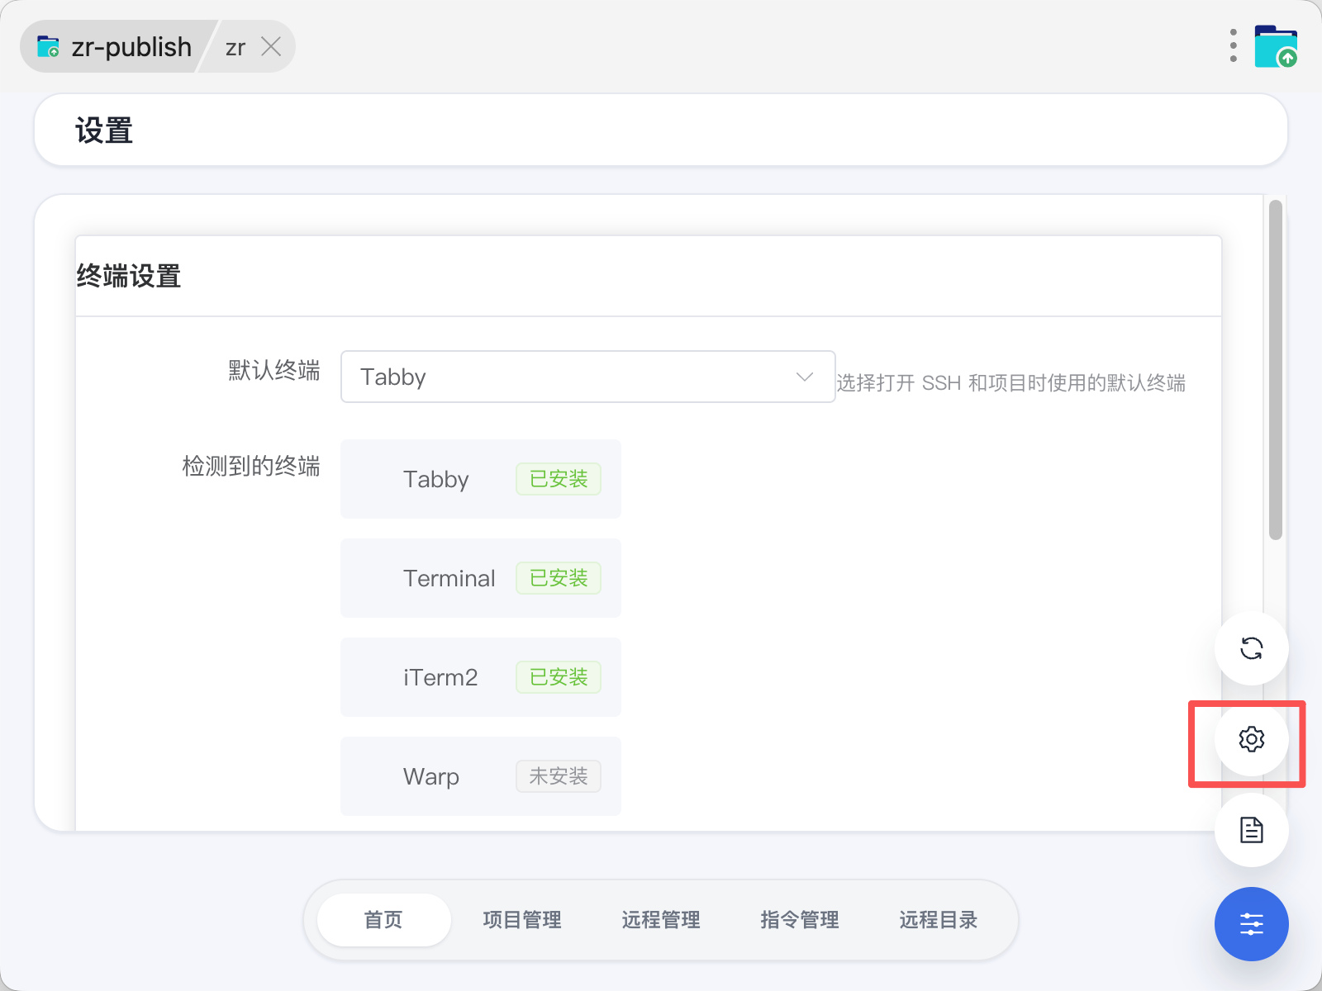Go to the 首页 tab
Screen dimensions: 1322x991
(383, 920)
